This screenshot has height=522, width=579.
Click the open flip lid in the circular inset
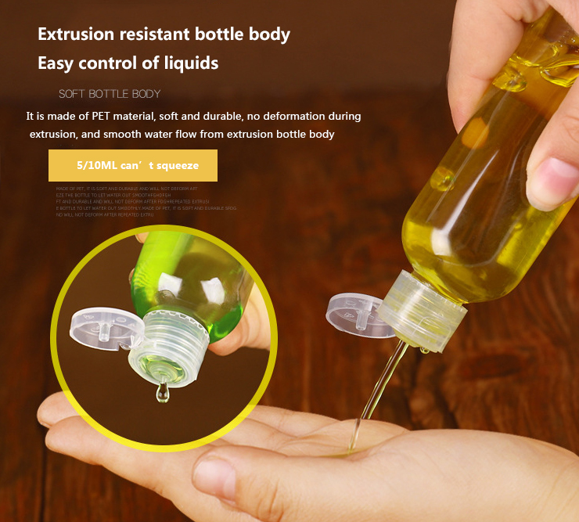[x=106, y=329]
